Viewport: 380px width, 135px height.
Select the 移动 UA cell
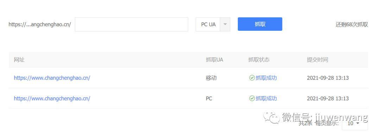tap(211, 78)
